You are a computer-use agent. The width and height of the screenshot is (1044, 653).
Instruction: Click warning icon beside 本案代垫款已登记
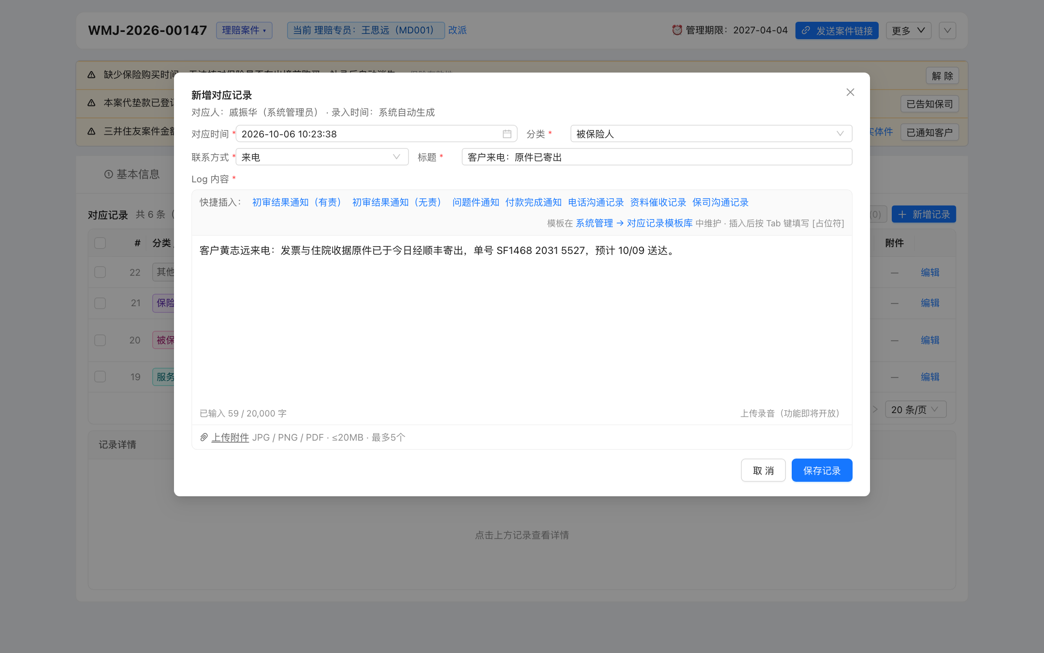(x=91, y=103)
